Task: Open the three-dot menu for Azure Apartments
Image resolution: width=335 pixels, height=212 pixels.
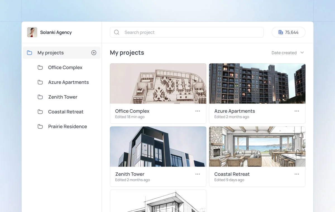Action: click(297, 111)
